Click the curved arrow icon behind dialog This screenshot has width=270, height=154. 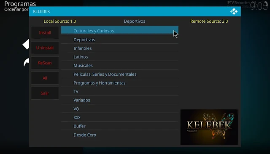tap(26, 62)
